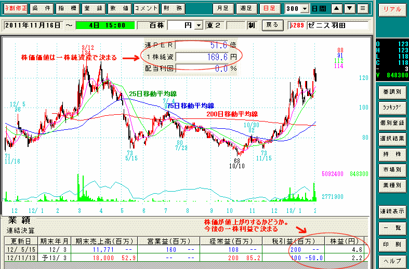This screenshot has width=409, height=269.
Task: Switch chart to 月足 monthly bars
Action: [x=222, y=9]
